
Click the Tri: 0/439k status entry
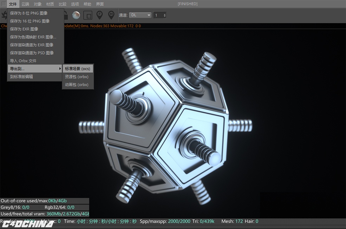coord(203,221)
